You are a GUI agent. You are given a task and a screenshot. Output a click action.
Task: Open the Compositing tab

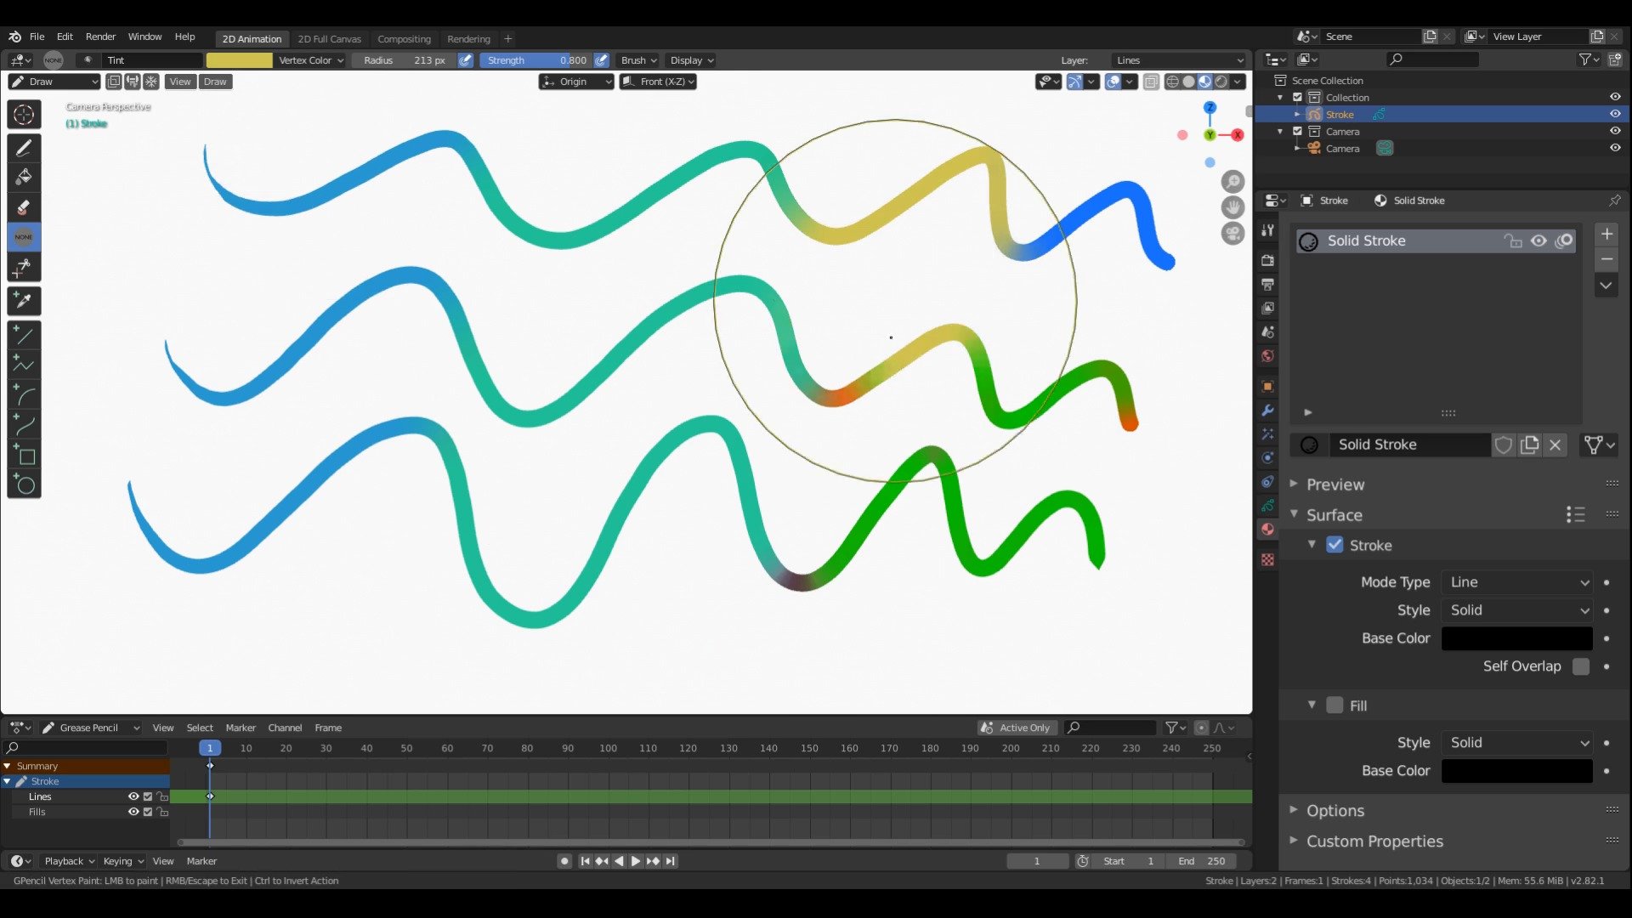404,37
